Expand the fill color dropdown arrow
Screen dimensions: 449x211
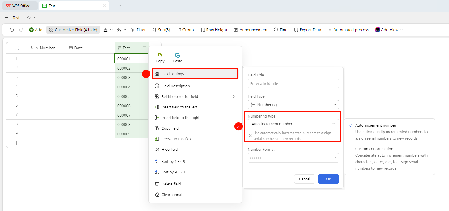pos(125,30)
